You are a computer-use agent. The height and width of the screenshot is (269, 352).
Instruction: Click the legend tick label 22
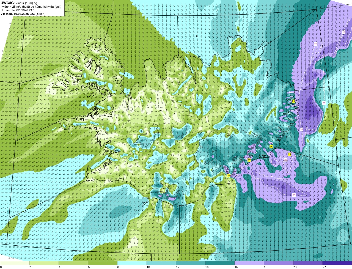[x=324, y=267]
